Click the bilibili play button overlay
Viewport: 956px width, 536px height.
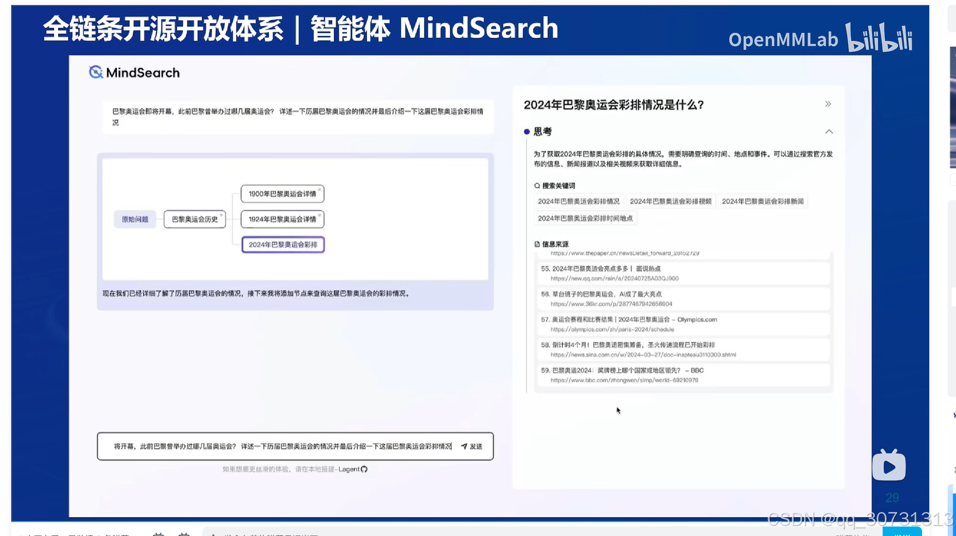889,465
